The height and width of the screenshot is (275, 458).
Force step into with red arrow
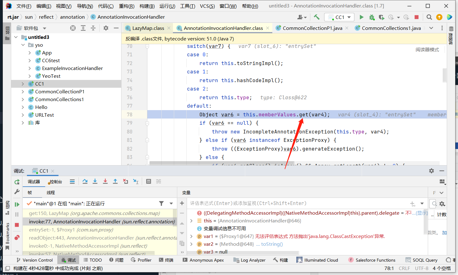(x=105, y=181)
